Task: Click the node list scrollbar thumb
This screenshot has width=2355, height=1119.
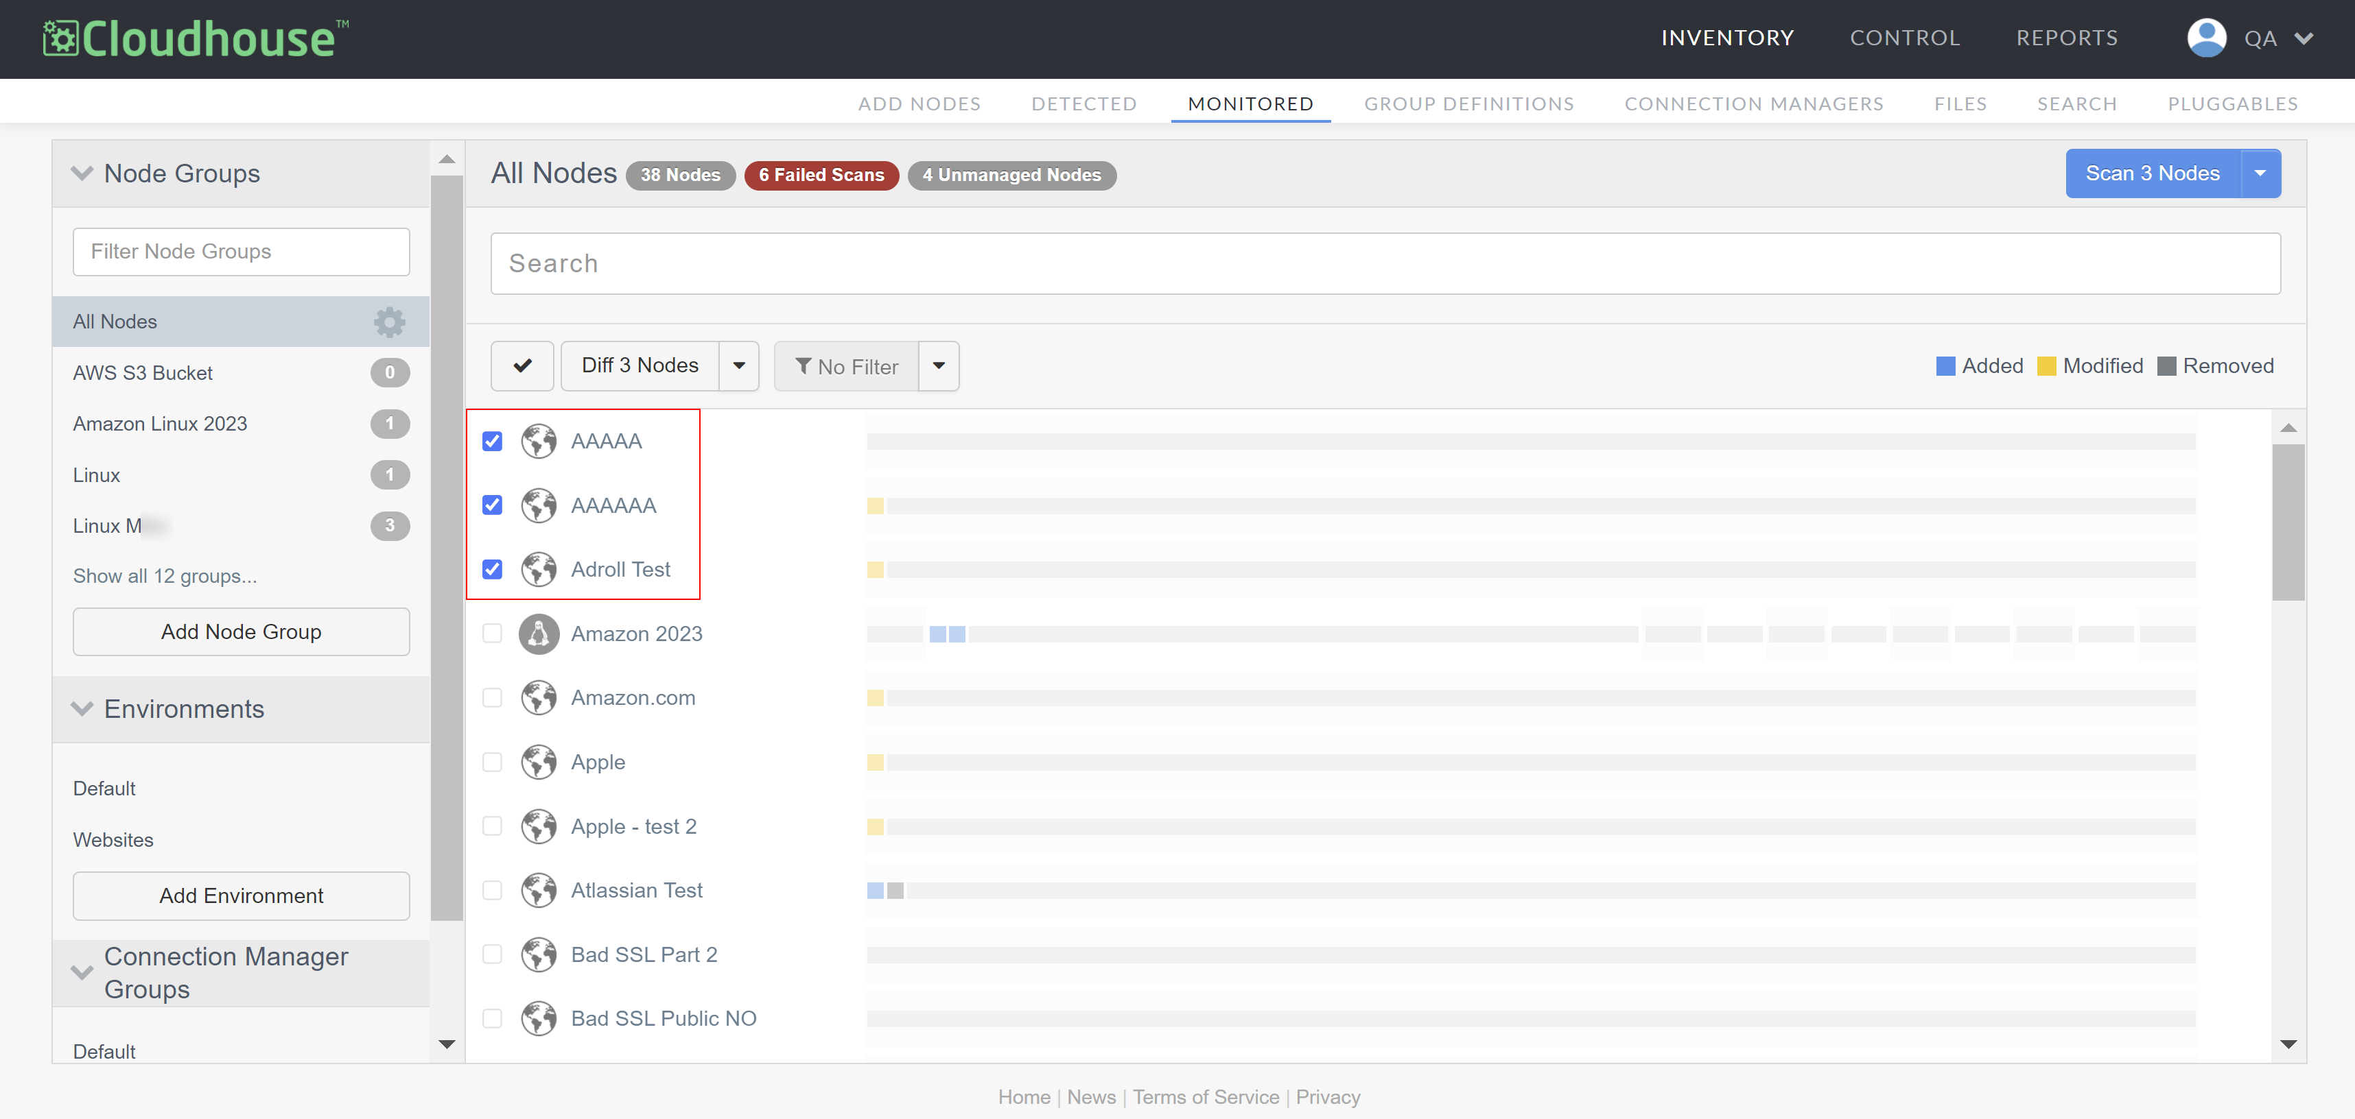Action: click(2288, 522)
